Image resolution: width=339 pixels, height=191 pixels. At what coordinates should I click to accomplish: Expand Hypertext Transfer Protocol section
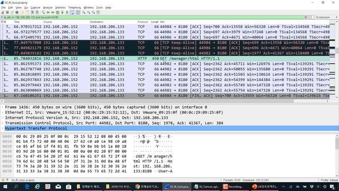[x=2, y=128]
